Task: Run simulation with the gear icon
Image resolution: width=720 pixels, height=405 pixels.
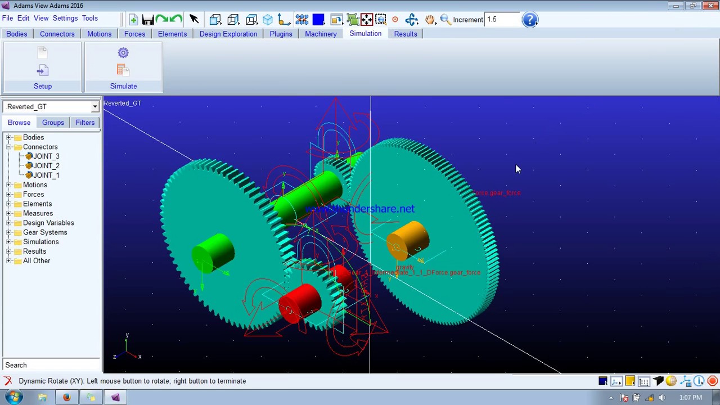Action: click(123, 53)
